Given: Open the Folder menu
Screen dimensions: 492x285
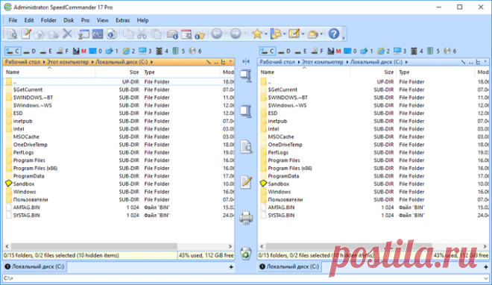Looking at the screenshot, I should [48, 20].
